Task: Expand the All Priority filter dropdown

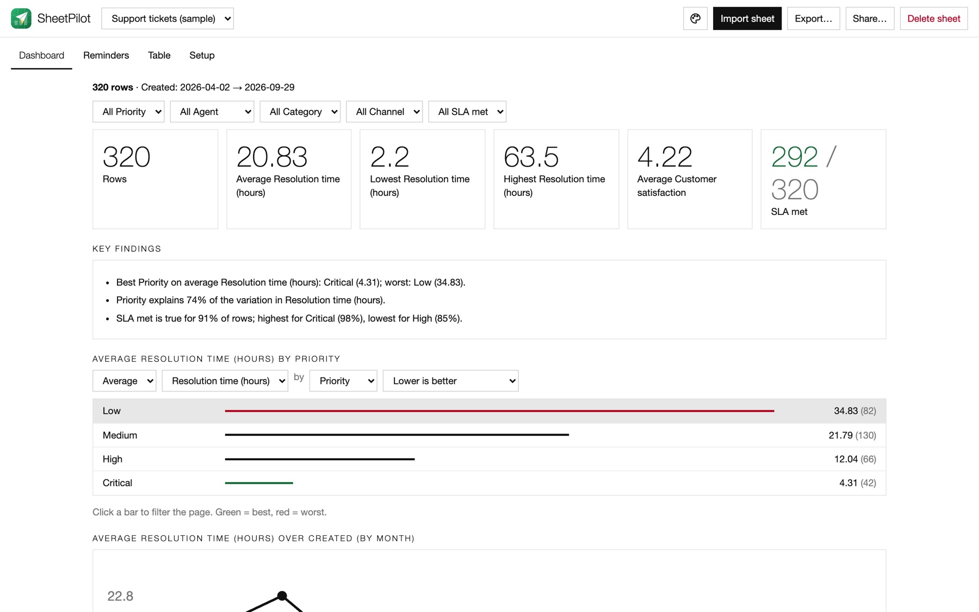Action: [x=128, y=112]
